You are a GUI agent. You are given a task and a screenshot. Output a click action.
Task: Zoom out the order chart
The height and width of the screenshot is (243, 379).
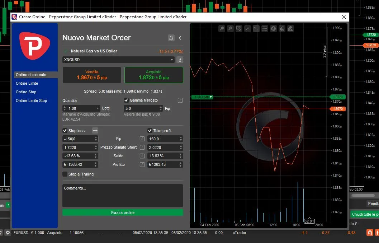[222, 29]
